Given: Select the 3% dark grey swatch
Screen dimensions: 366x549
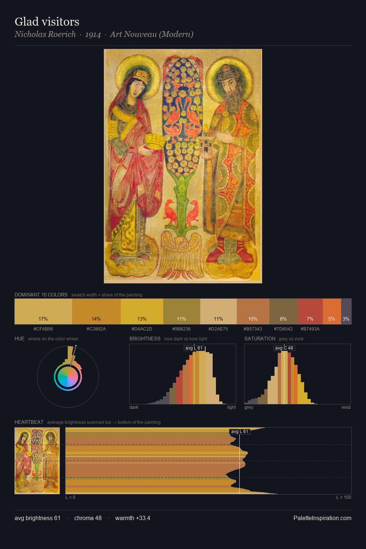Looking at the screenshot, I should [x=346, y=311].
